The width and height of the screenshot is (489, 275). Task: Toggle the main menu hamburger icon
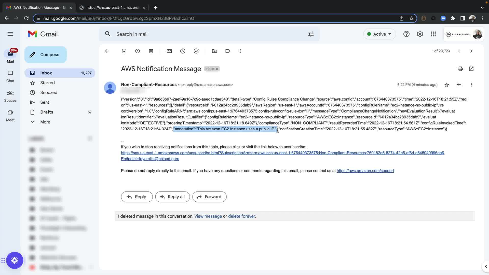pyautogui.click(x=10, y=34)
